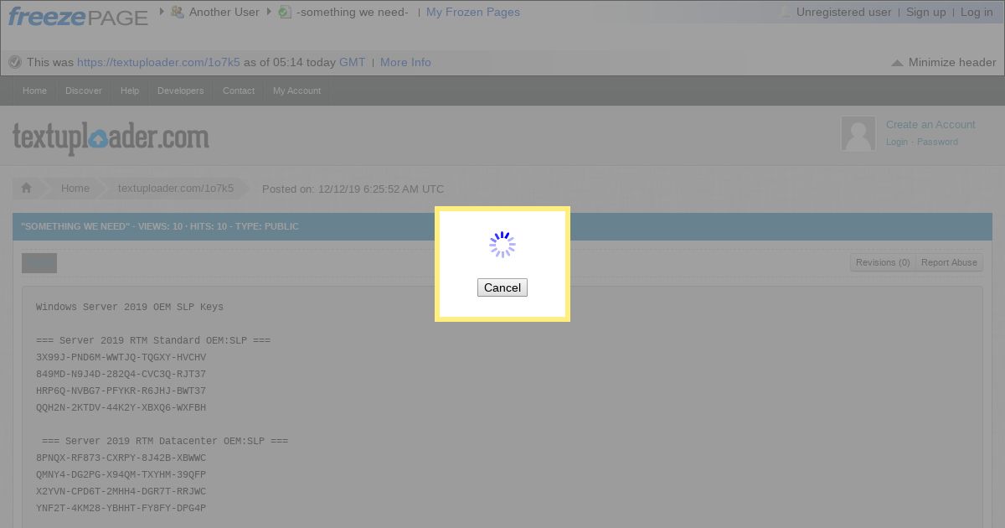Open '-something we need-' breadcrumb
Viewport: 1005px width, 528px height.
353,12
